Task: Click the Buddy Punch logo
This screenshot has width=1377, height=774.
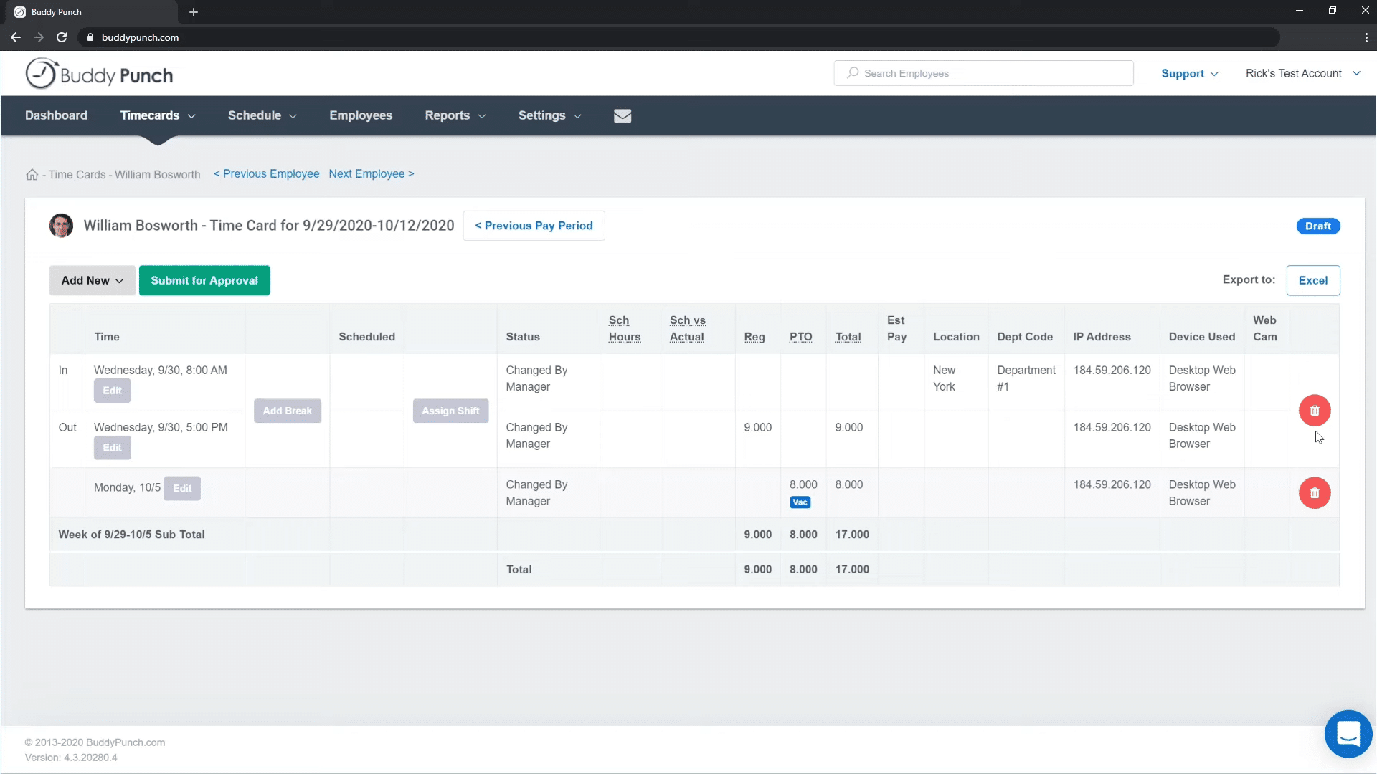Action: click(x=99, y=74)
